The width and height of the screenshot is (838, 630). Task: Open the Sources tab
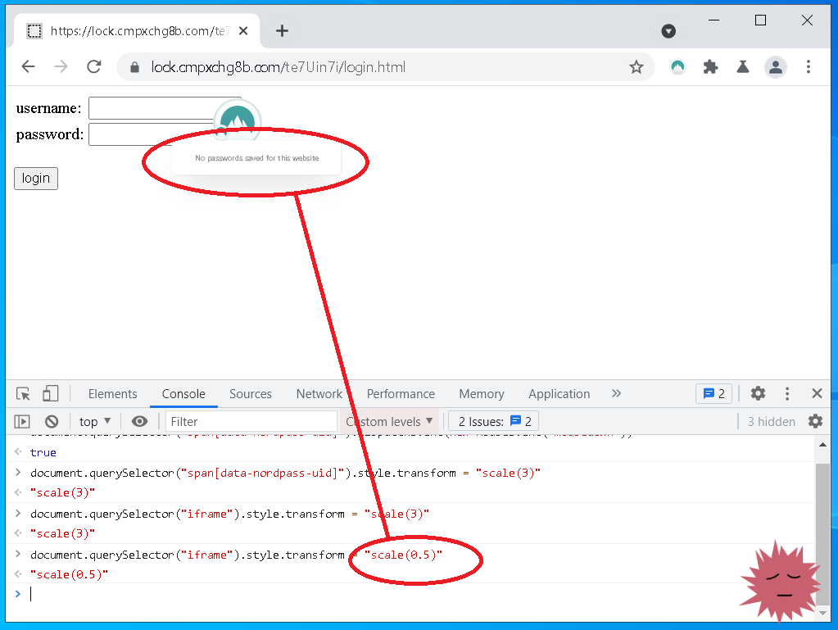250,394
